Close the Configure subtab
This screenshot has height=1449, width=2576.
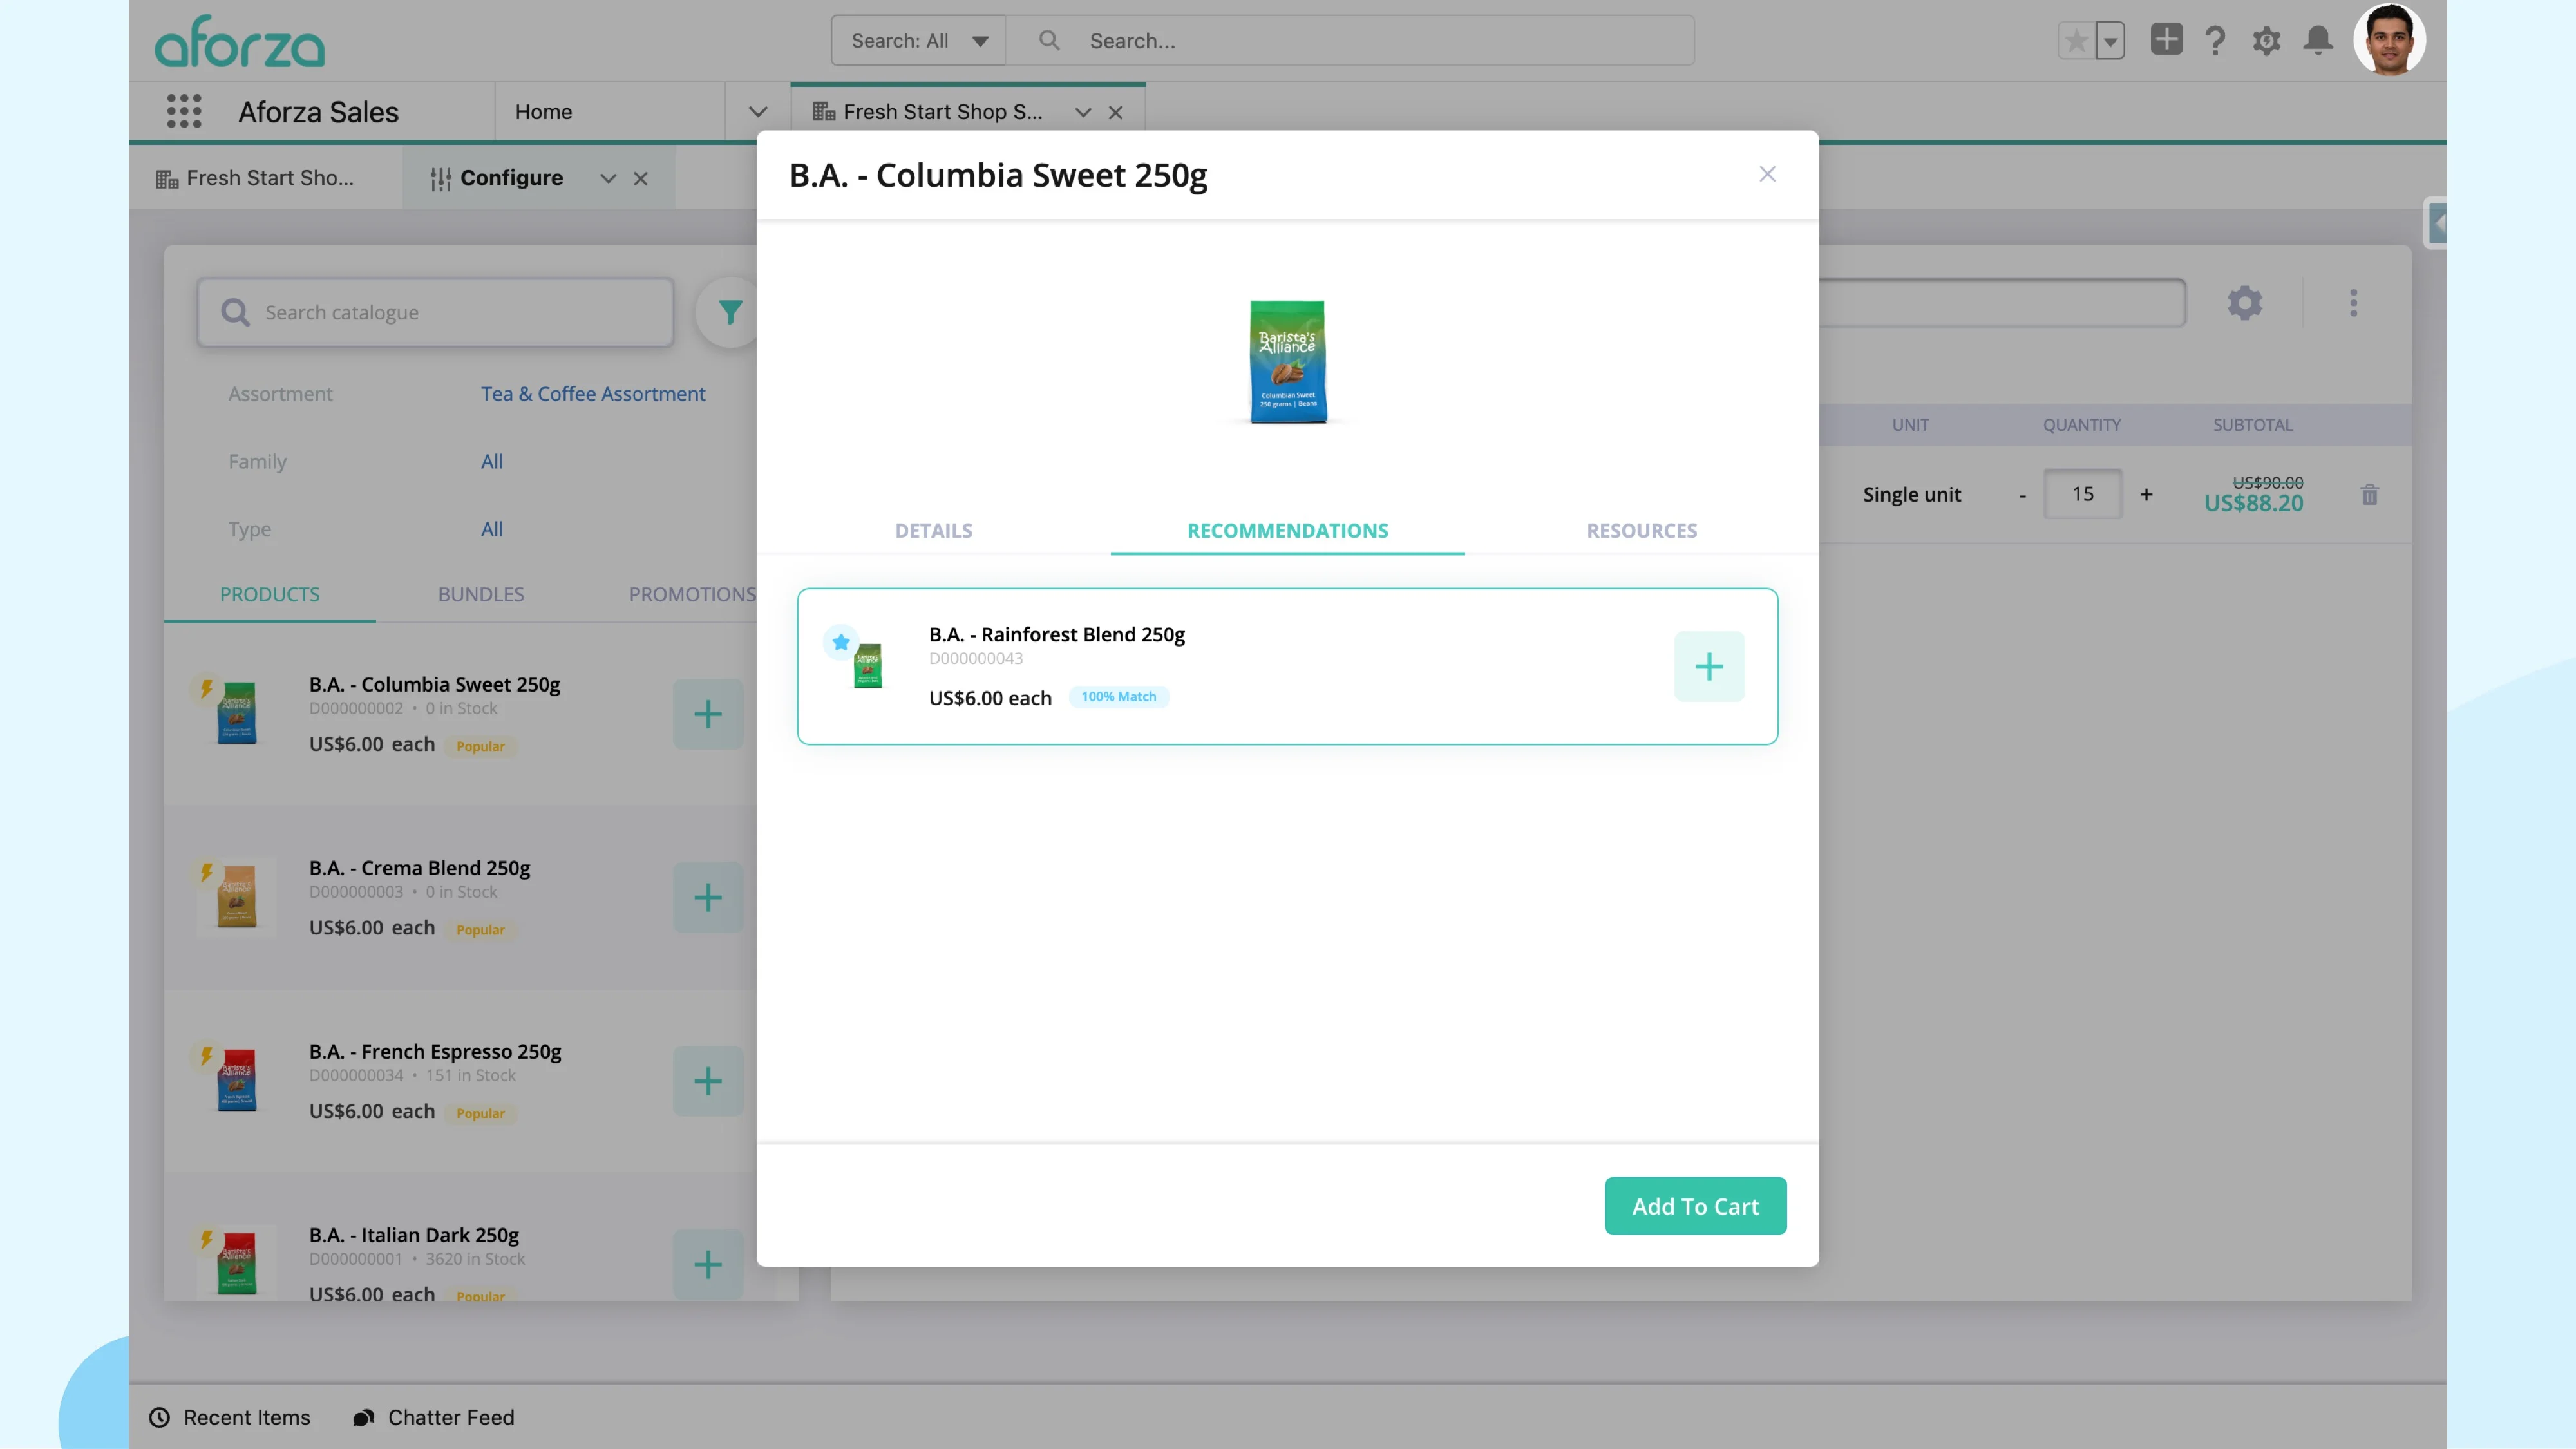point(641,179)
